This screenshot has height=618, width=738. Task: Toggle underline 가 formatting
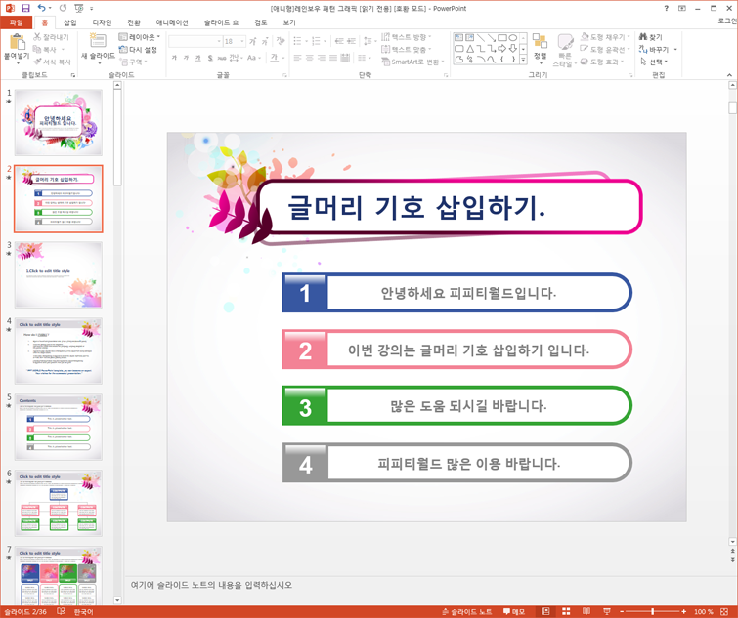click(x=197, y=58)
